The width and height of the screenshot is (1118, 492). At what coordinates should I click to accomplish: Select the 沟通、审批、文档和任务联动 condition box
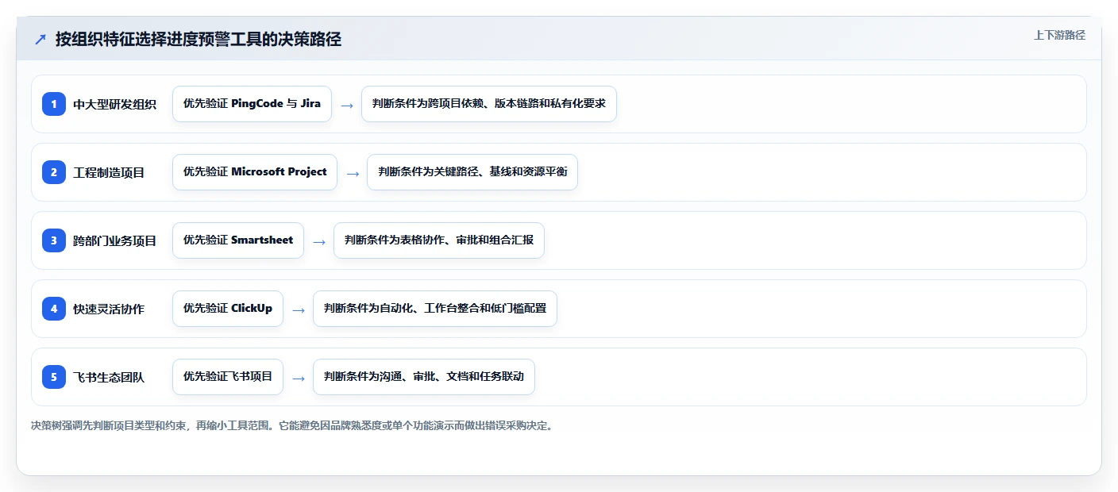pos(424,377)
